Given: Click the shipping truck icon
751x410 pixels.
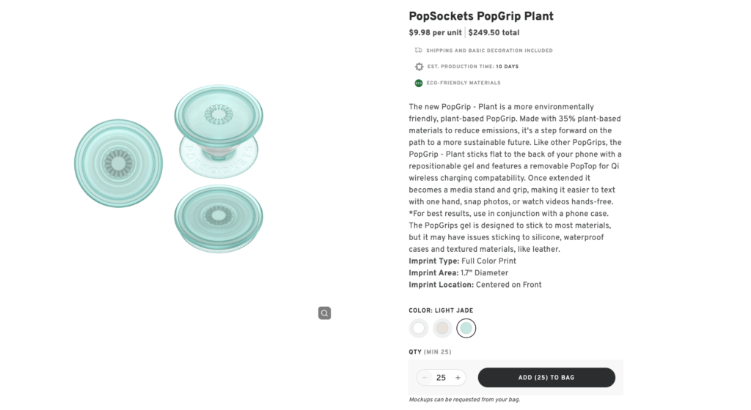Looking at the screenshot, I should click(x=419, y=51).
